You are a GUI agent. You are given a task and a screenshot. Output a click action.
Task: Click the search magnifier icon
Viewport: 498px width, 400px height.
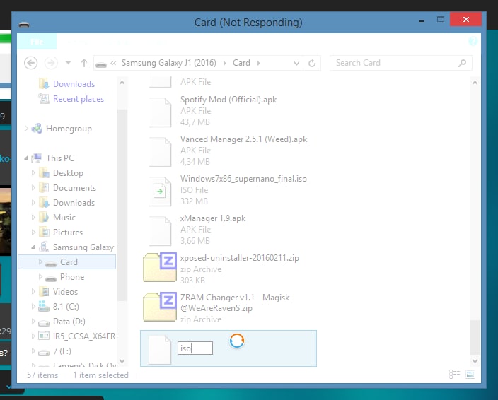click(x=463, y=63)
